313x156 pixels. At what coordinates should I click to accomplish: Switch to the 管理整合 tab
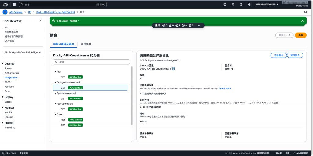click(86, 44)
